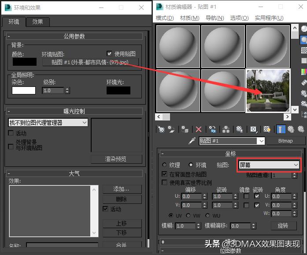Toggle Show End Result icon
The height and width of the screenshot is (255, 307).
[x=281, y=129]
